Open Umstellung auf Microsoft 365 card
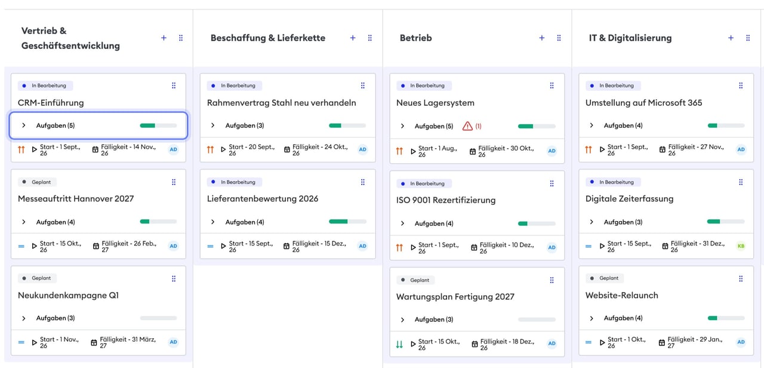 pos(644,103)
